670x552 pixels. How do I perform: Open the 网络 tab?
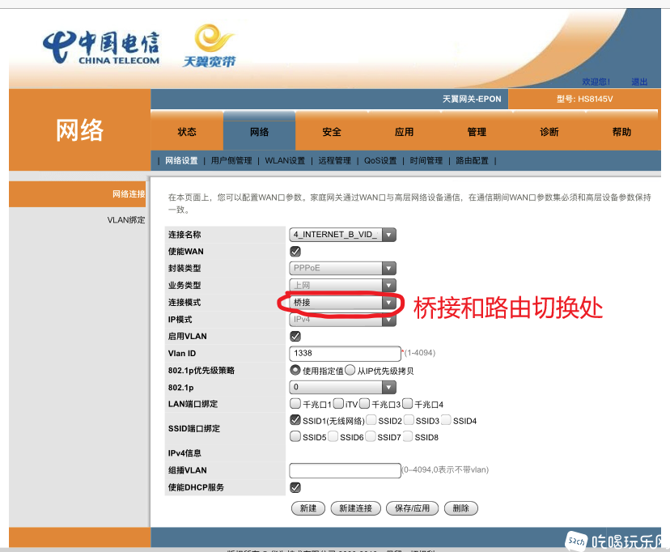(x=260, y=132)
